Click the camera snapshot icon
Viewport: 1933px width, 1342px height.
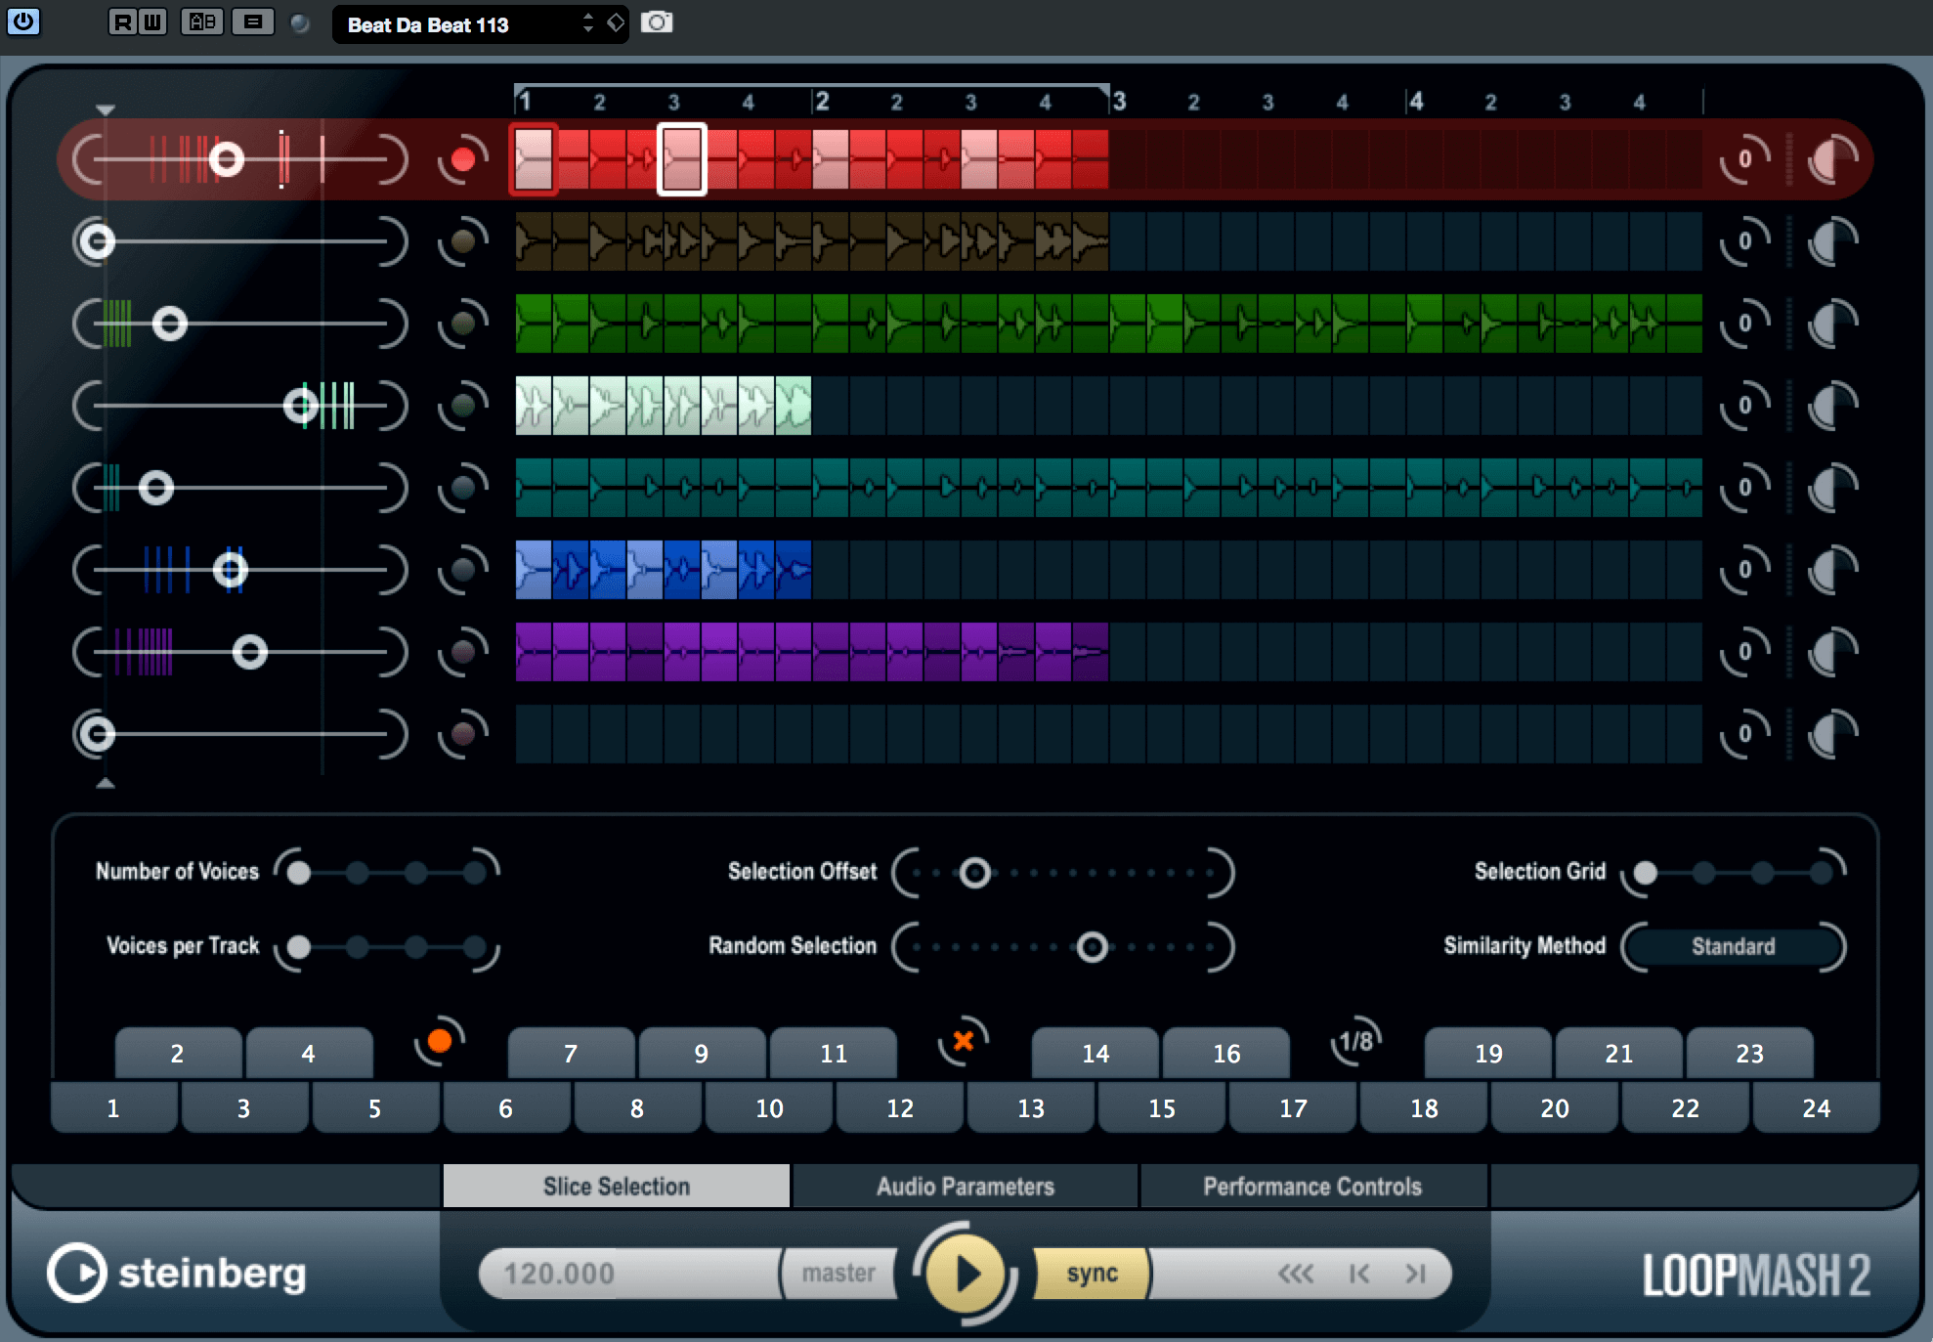click(657, 22)
